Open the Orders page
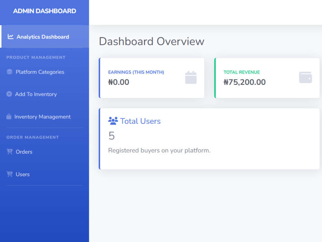Screen dimensions: 322x242 [44, 152]
